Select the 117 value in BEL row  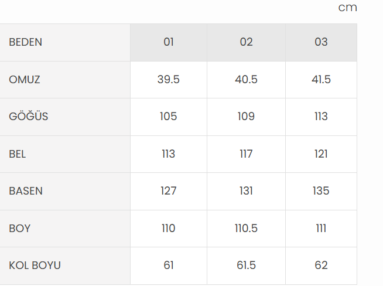coord(246,154)
